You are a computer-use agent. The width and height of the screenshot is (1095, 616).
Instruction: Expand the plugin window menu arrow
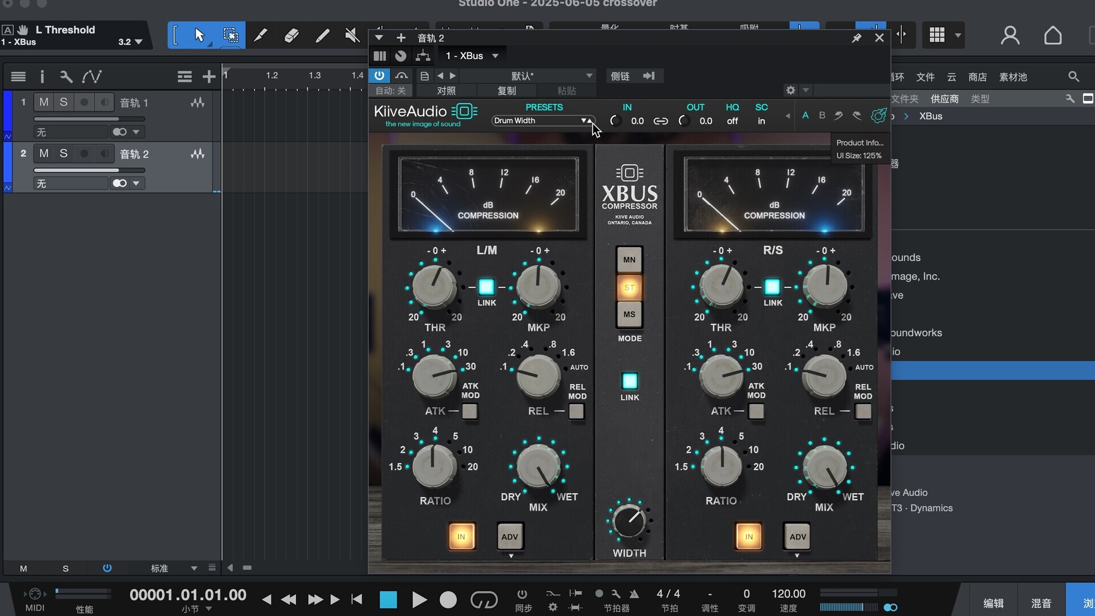click(379, 38)
